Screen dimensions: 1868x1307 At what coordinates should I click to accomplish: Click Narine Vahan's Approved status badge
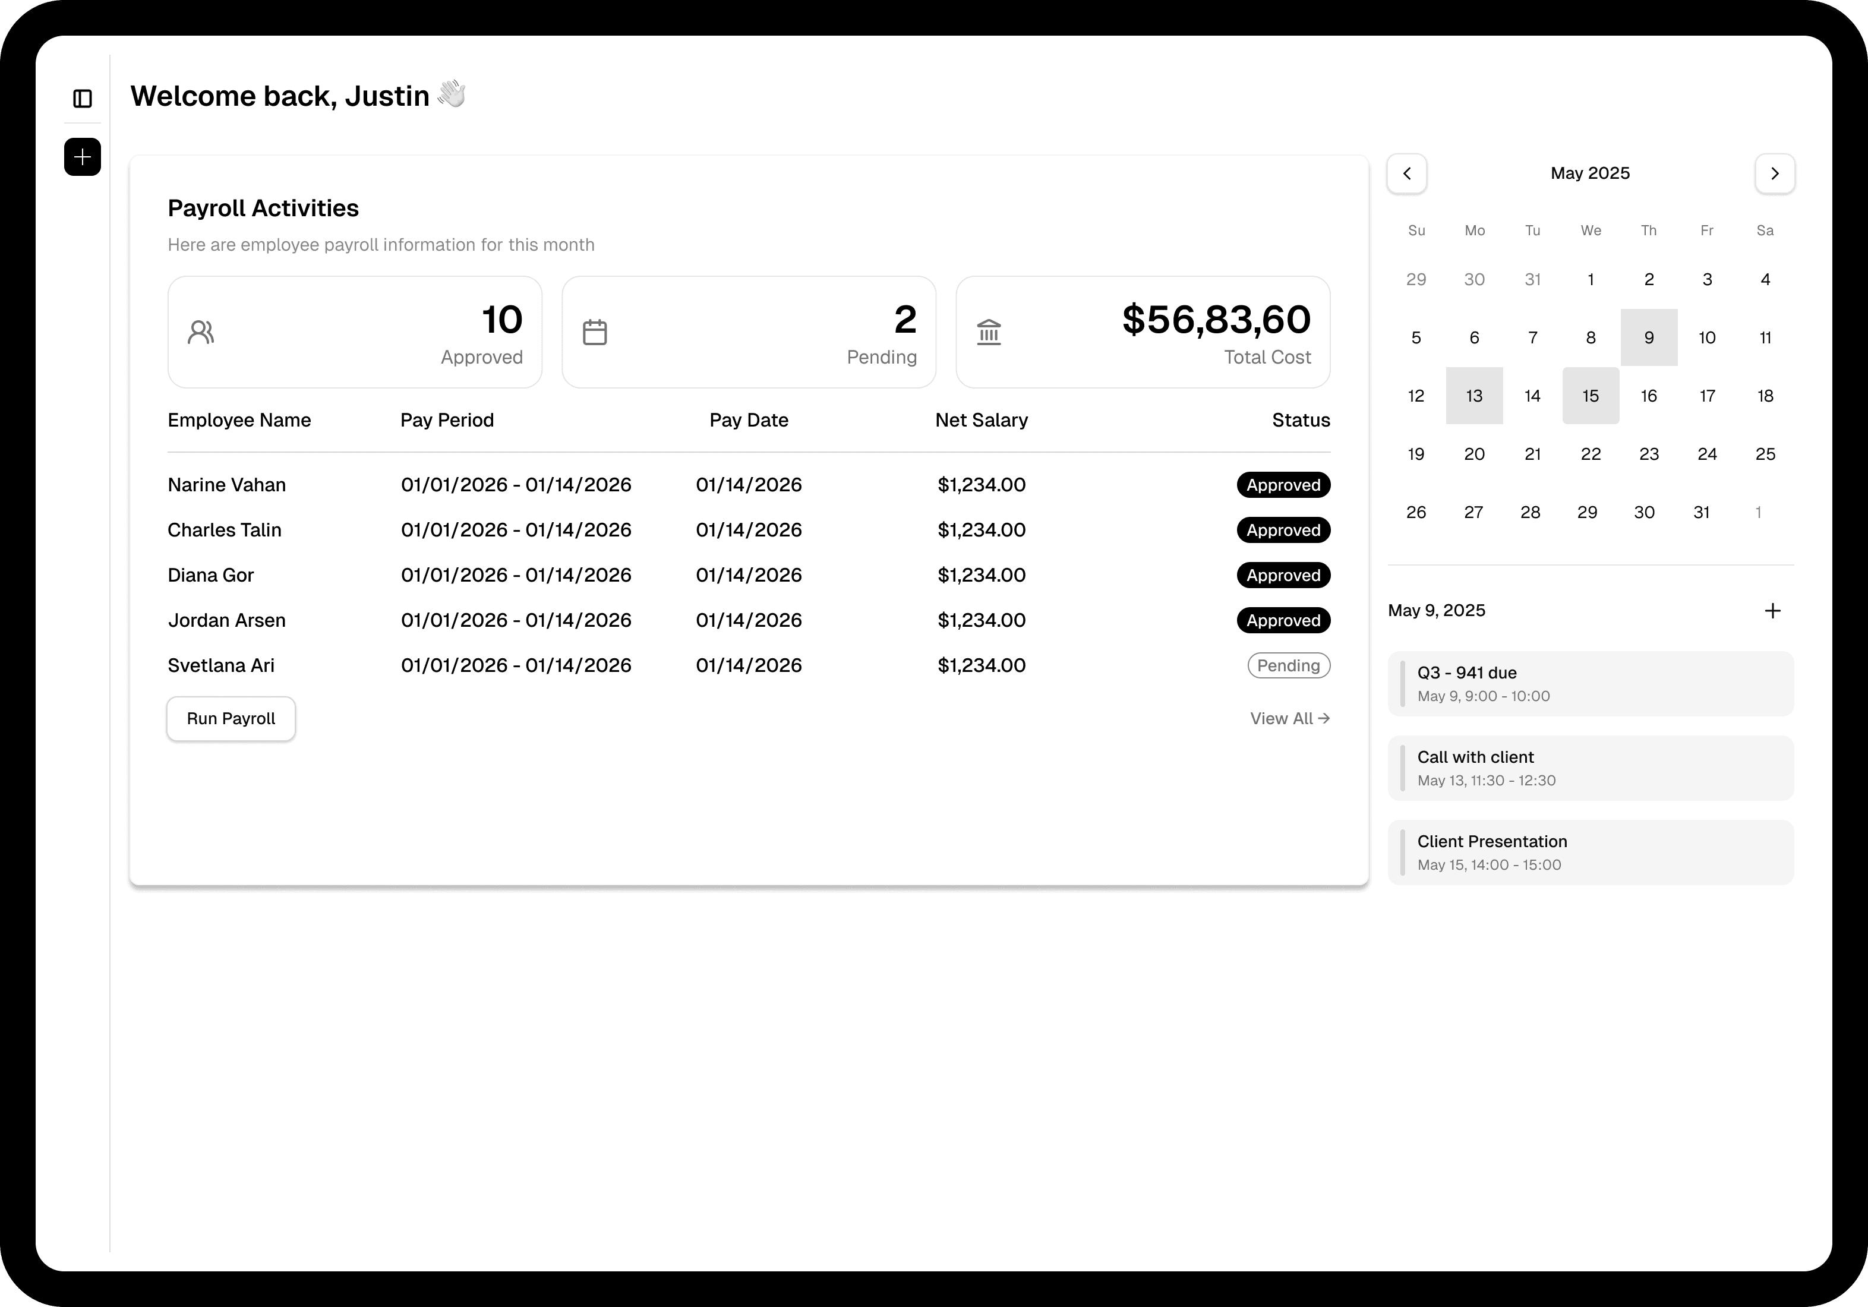pyautogui.click(x=1283, y=485)
